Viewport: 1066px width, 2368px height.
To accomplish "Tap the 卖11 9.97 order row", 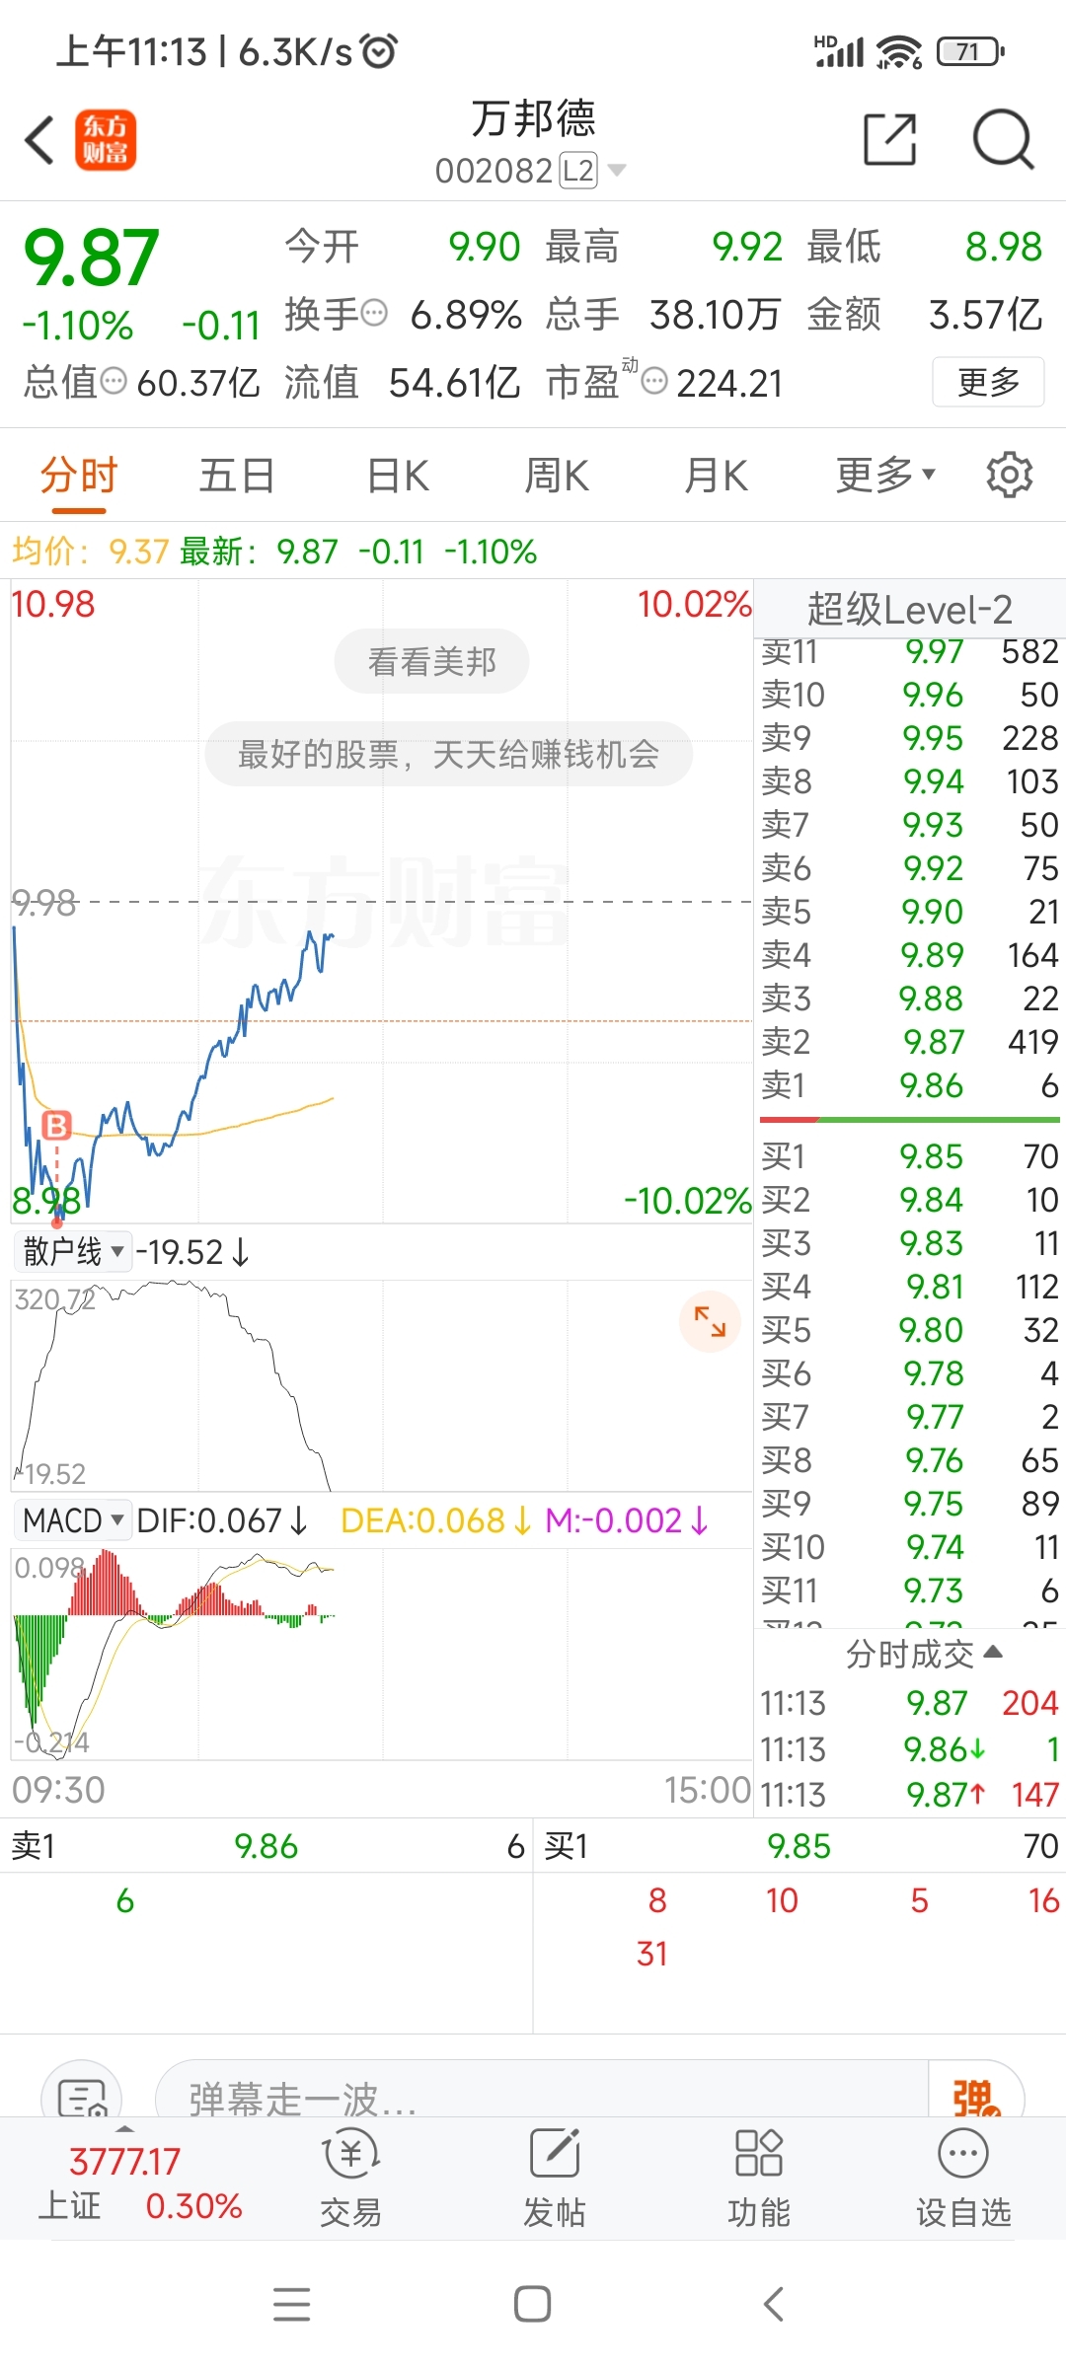I will point(909,651).
